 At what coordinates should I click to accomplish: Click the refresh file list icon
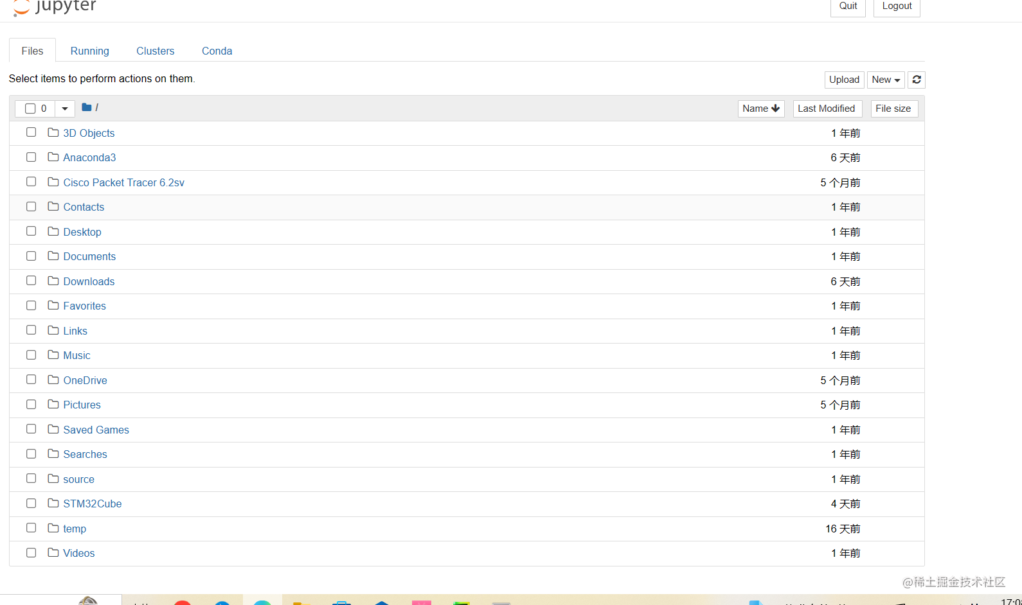pos(917,80)
